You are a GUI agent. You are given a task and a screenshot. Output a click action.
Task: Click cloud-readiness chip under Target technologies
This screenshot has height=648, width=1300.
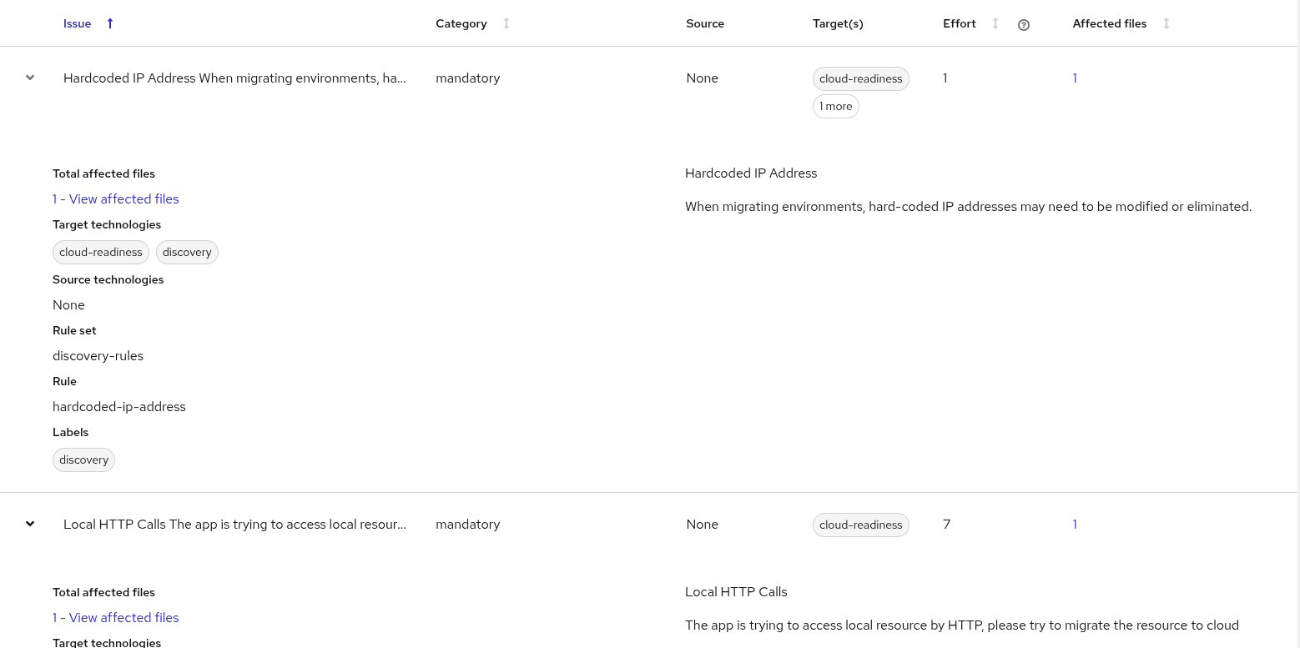point(101,252)
